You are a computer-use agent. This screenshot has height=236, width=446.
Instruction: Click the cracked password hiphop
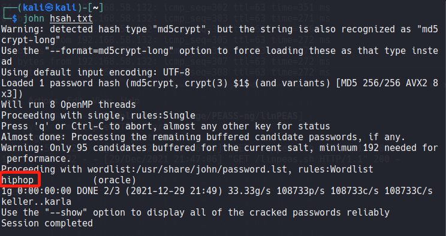click(x=17, y=180)
